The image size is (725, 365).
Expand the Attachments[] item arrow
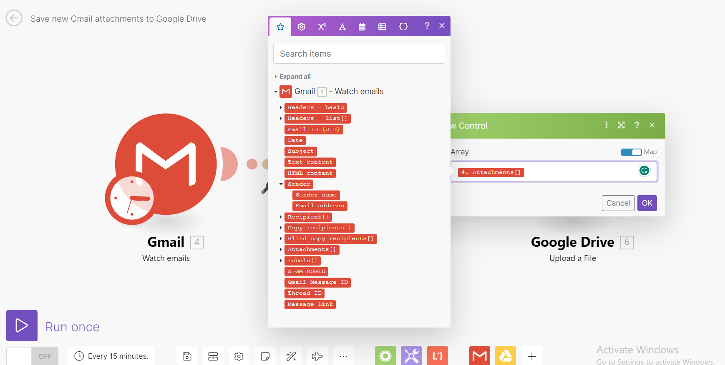281,250
